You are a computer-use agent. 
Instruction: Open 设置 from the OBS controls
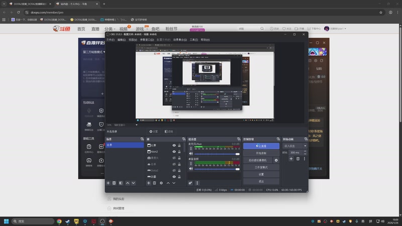click(261, 174)
